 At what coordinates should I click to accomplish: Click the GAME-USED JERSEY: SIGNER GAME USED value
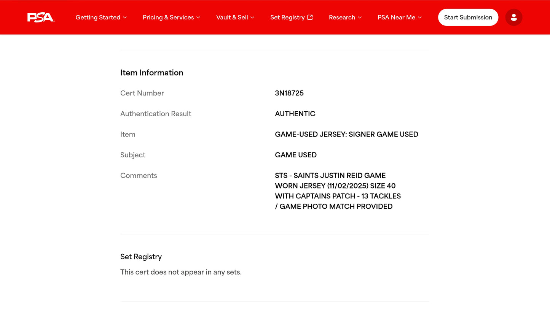click(346, 134)
